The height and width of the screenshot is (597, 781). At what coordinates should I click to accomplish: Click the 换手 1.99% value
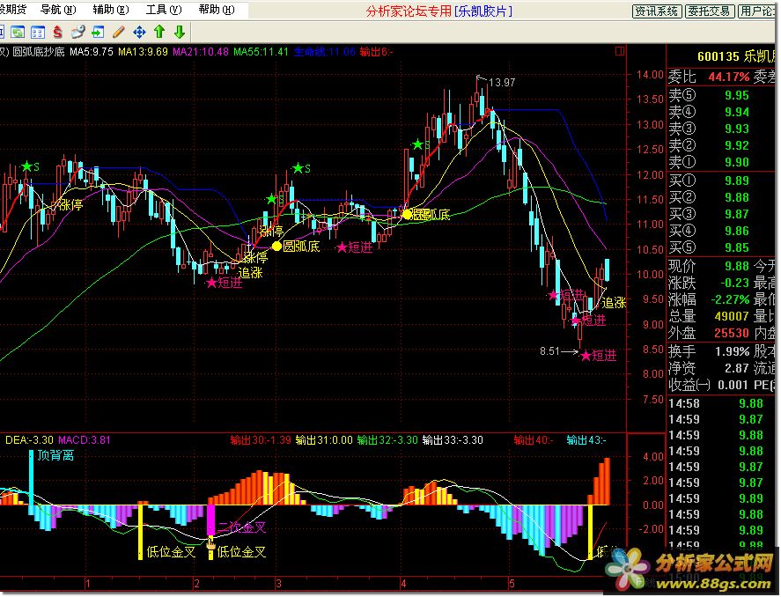tap(733, 351)
